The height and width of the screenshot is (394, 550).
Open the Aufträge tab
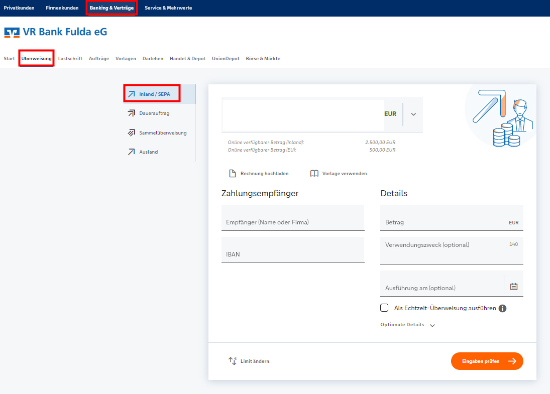tap(99, 59)
